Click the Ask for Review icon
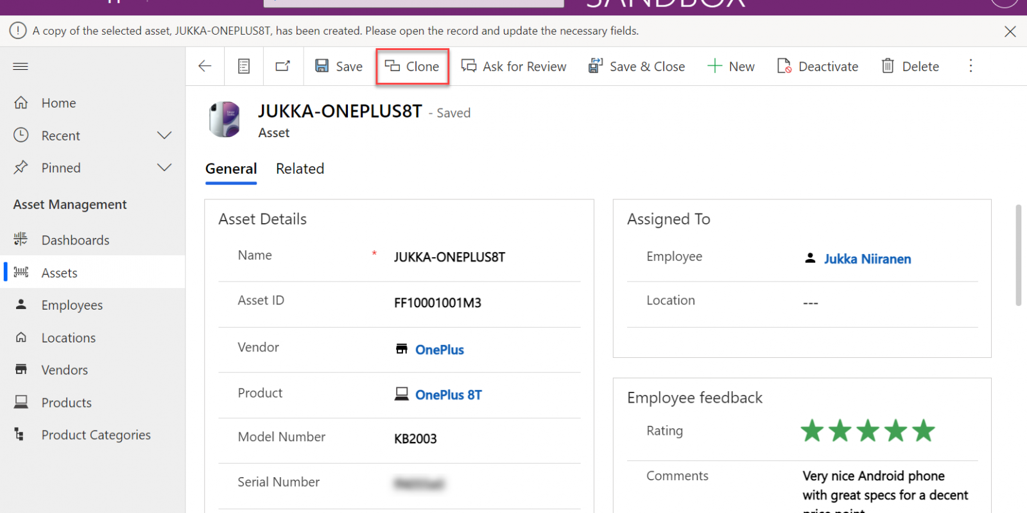The image size is (1027, 513). pos(469,66)
